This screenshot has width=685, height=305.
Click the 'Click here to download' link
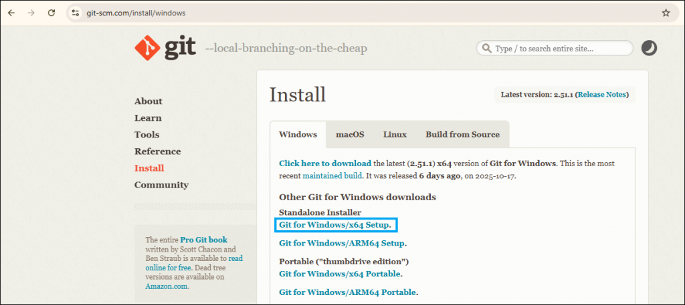tap(324, 164)
